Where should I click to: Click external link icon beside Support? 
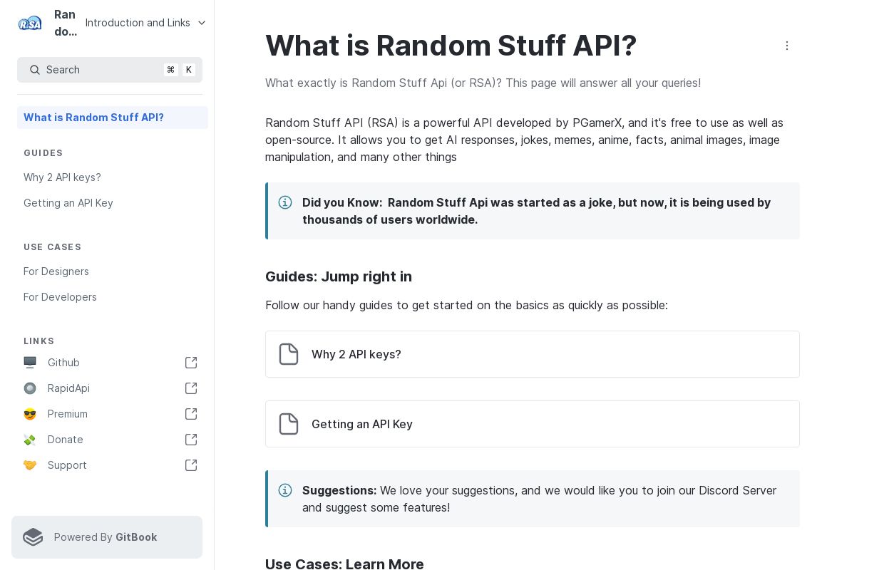click(x=191, y=465)
